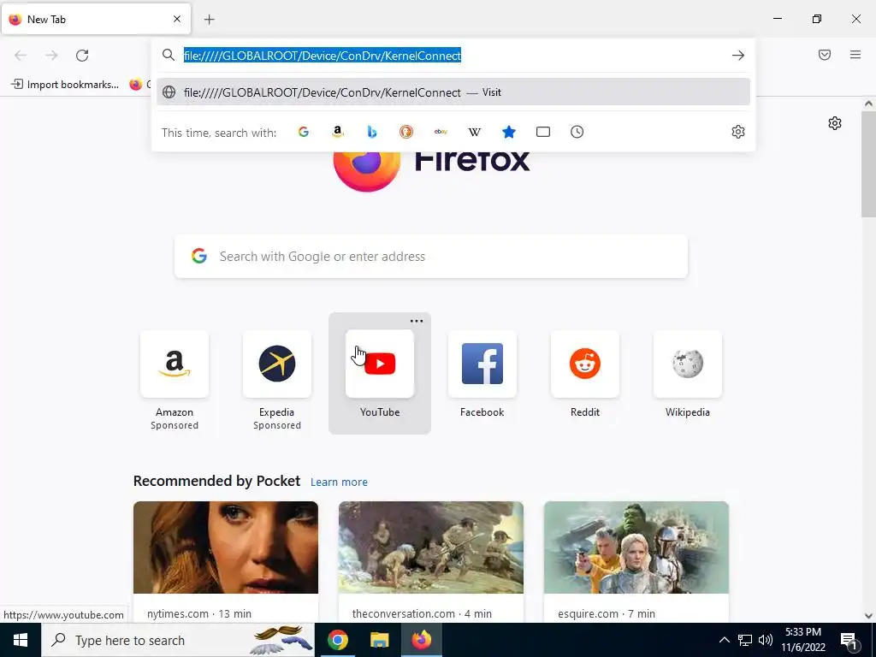Open the notification center

[849, 640]
